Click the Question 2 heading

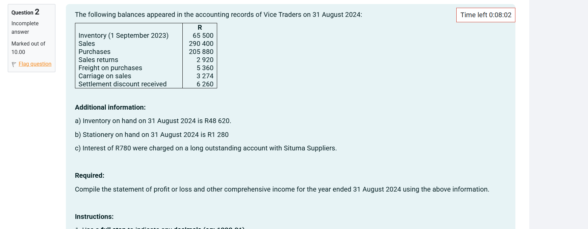point(25,12)
